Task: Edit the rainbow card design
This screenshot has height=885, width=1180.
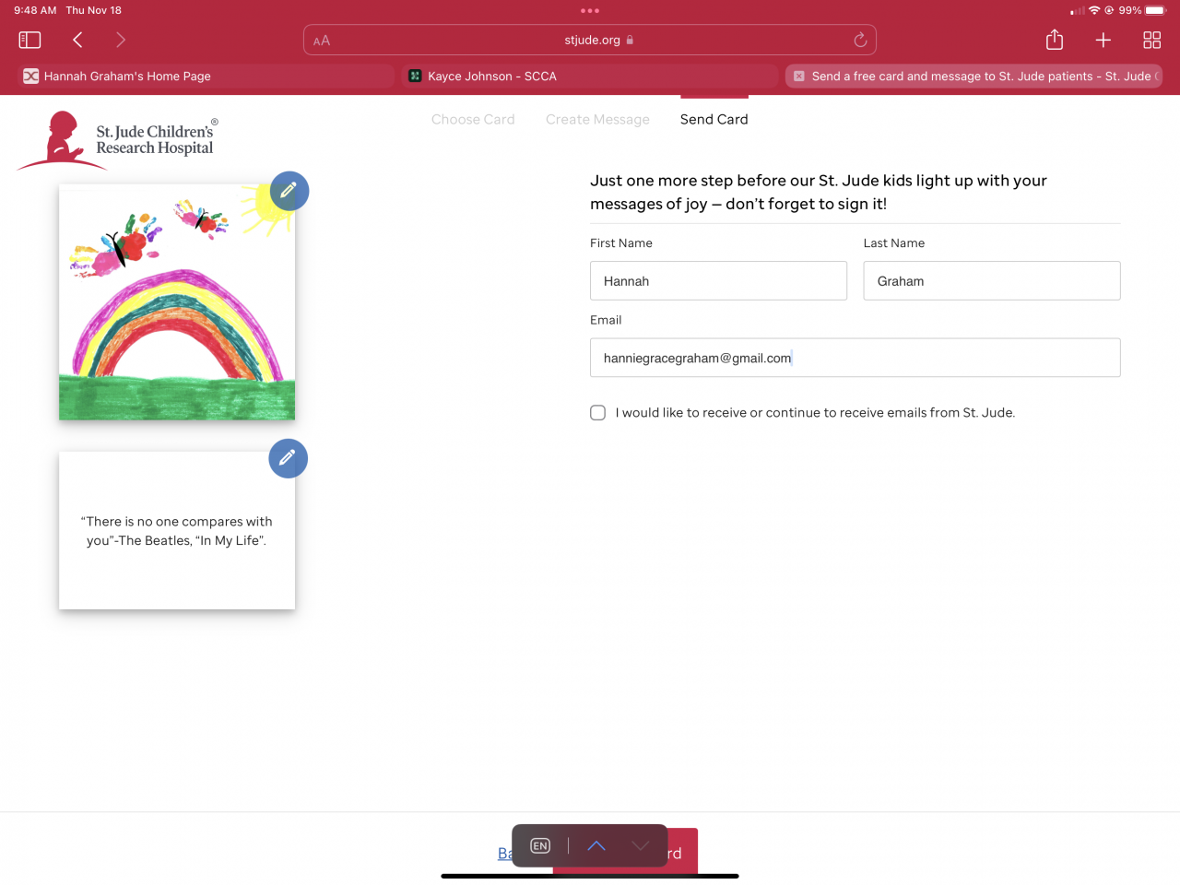Action: (289, 191)
